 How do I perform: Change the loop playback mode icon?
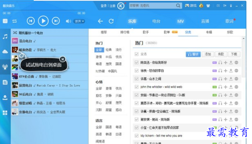point(15,21)
